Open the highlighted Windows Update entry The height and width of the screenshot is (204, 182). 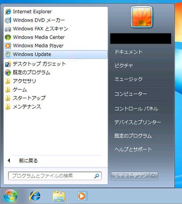[x=56, y=54]
